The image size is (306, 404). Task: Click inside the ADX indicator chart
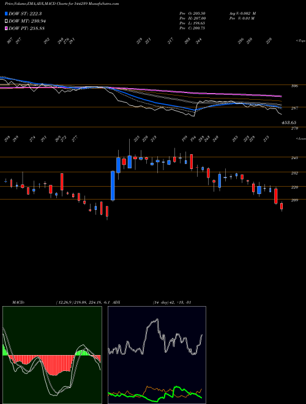coord(157,355)
